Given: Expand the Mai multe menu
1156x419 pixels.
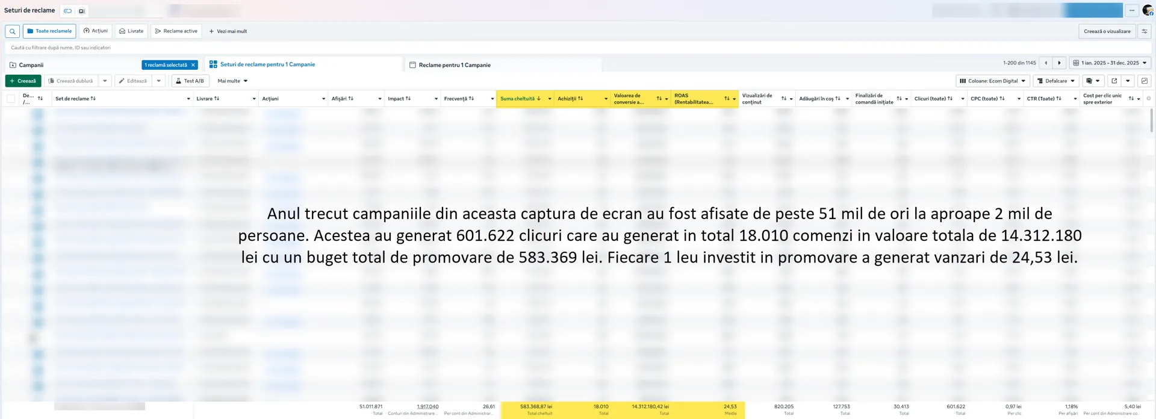Looking at the screenshot, I should click(232, 81).
